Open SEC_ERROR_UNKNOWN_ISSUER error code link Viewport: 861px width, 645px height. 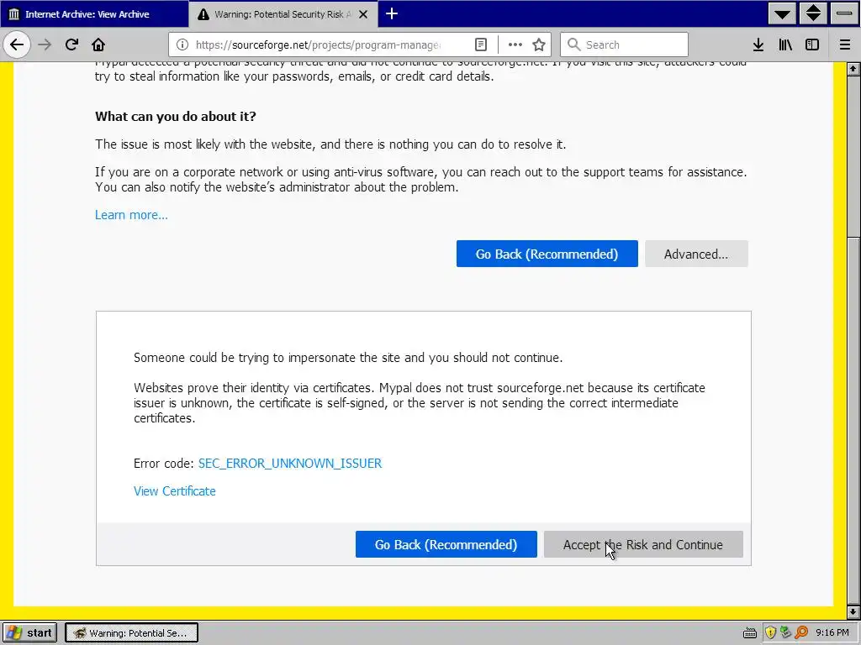tap(290, 464)
